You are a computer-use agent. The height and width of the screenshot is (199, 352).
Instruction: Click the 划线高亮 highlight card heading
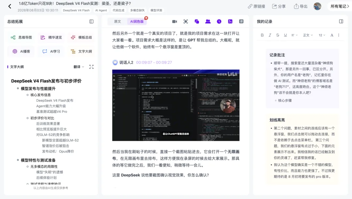pos(277,120)
